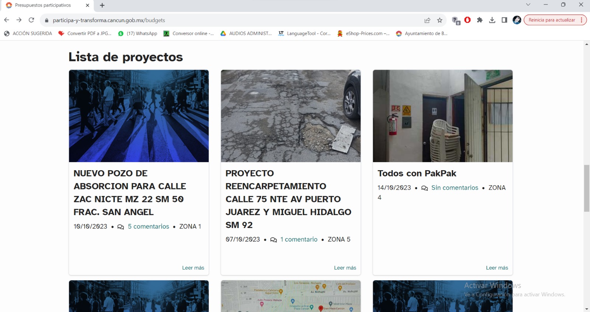Screen dimensions: 590x312
Task: Expand the tab search chevron
Action: coord(528,5)
